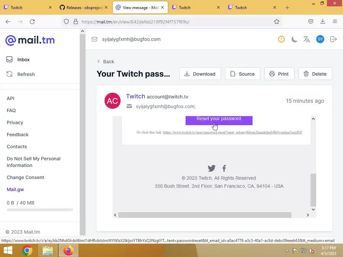Switch to Releases obsproject tab

[x=84, y=8]
